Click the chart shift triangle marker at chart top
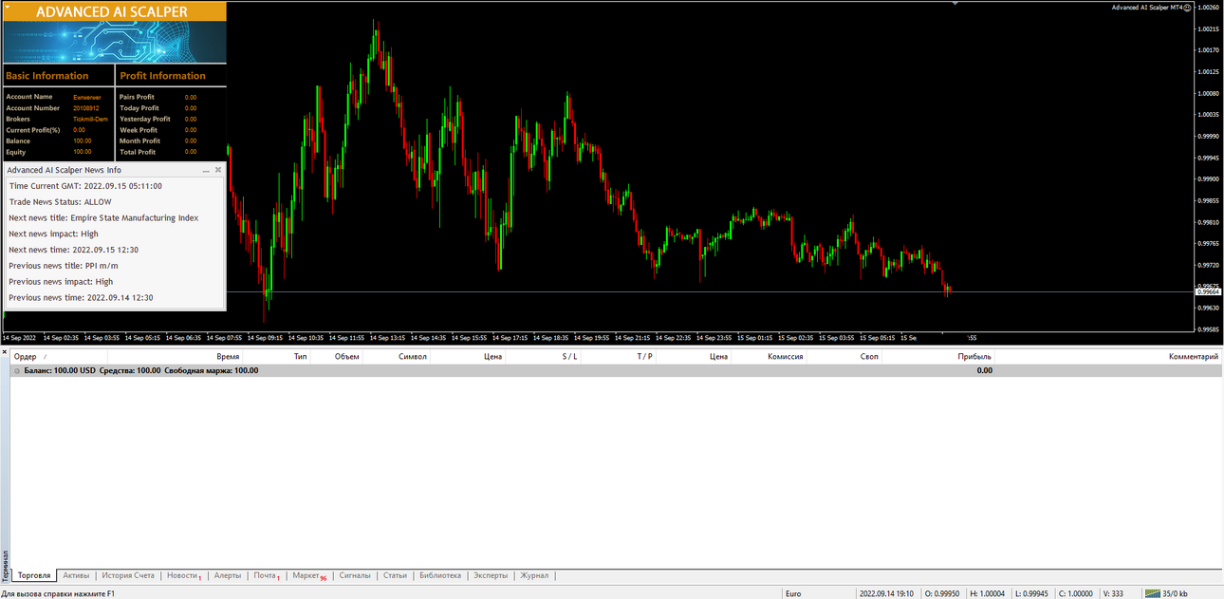Screen dimensions: 1224x599 pos(955,4)
